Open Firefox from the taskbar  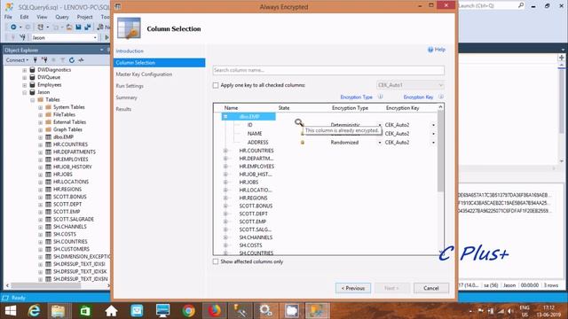215,311
